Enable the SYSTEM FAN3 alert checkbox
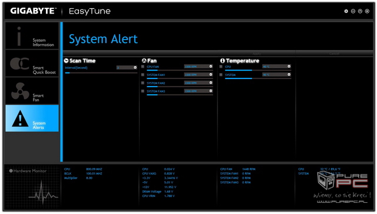 coord(143,91)
